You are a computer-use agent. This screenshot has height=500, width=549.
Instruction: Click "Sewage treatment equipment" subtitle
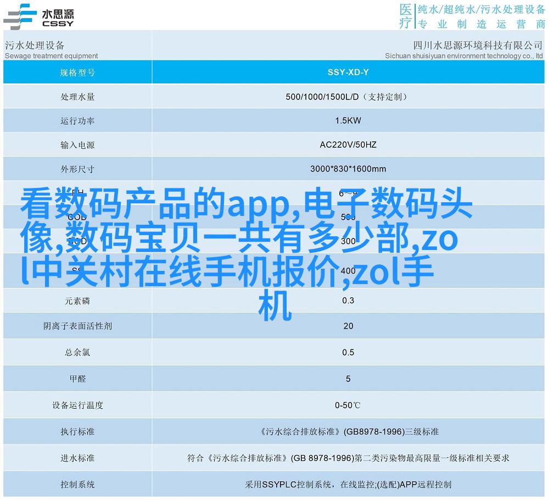coord(52,55)
